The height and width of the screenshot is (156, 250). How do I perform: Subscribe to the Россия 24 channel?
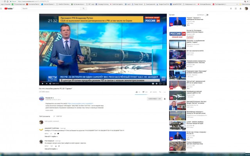[155, 99]
